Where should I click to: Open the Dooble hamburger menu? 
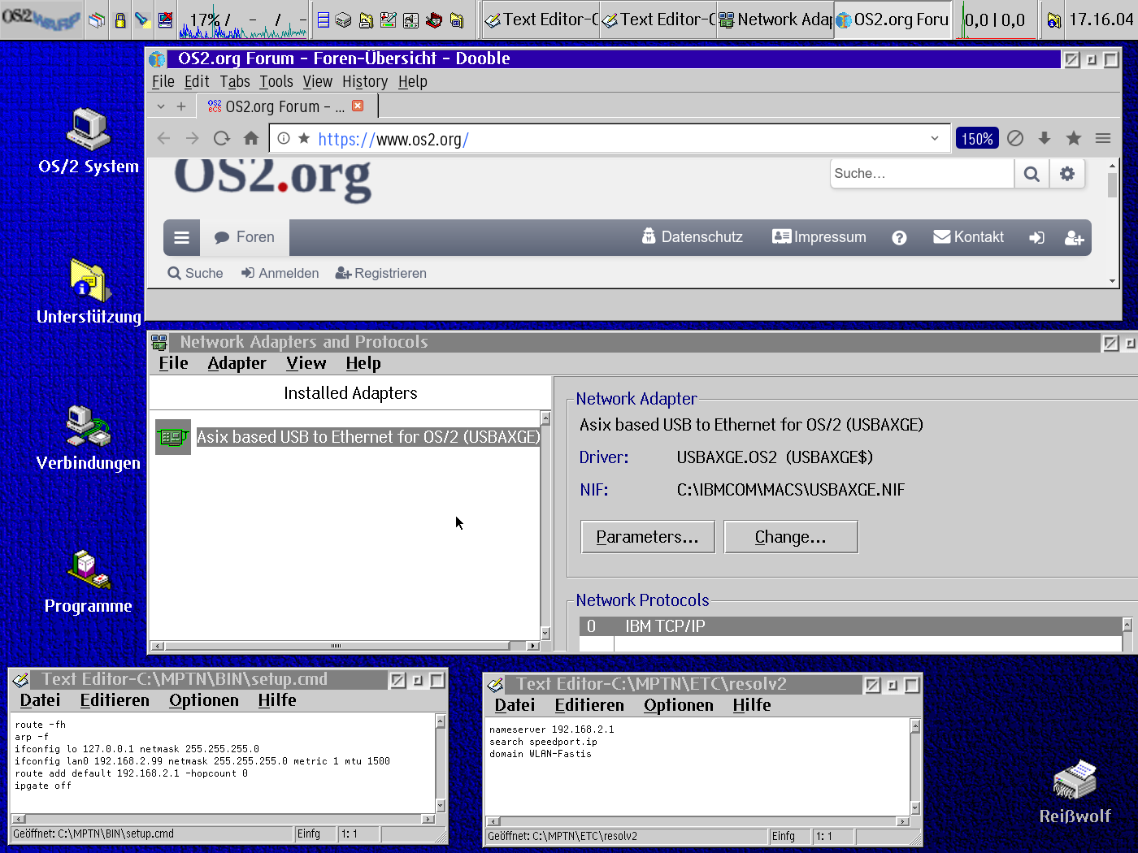[1103, 138]
